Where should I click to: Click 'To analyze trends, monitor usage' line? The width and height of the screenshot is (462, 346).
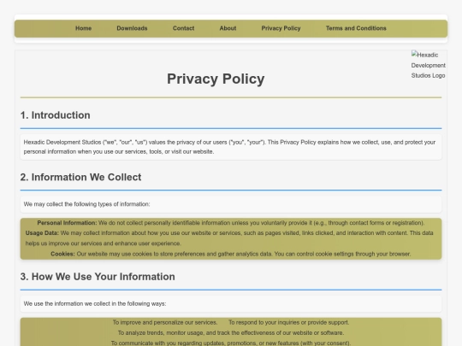[231, 333]
